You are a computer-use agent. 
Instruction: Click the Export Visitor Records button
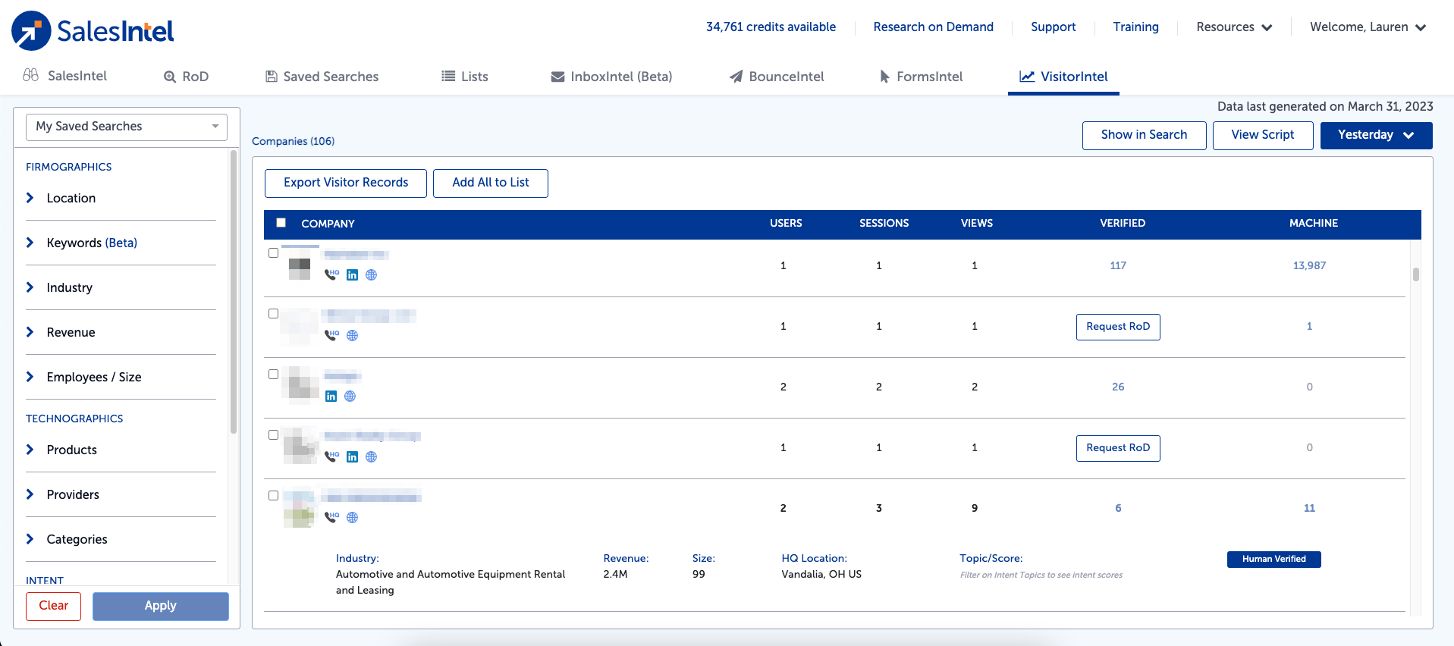(346, 183)
